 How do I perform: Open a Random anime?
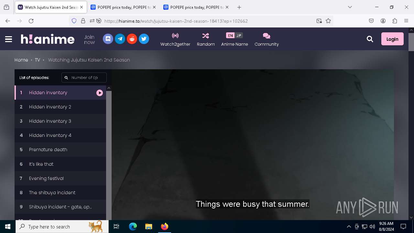(x=206, y=39)
